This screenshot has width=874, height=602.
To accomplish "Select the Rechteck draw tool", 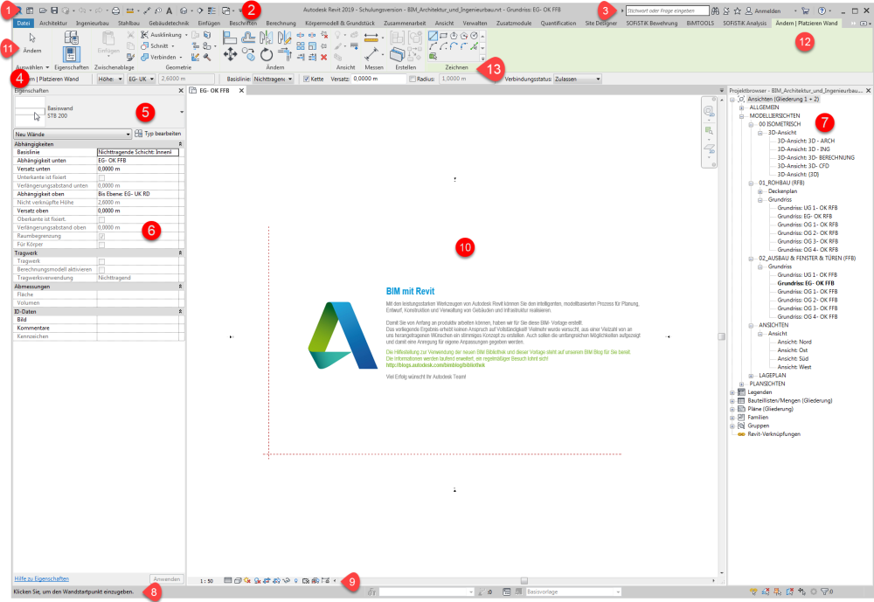I will [444, 36].
